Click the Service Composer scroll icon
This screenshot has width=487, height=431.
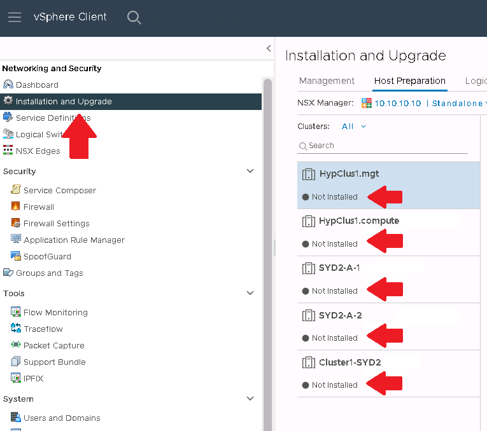pos(16,189)
